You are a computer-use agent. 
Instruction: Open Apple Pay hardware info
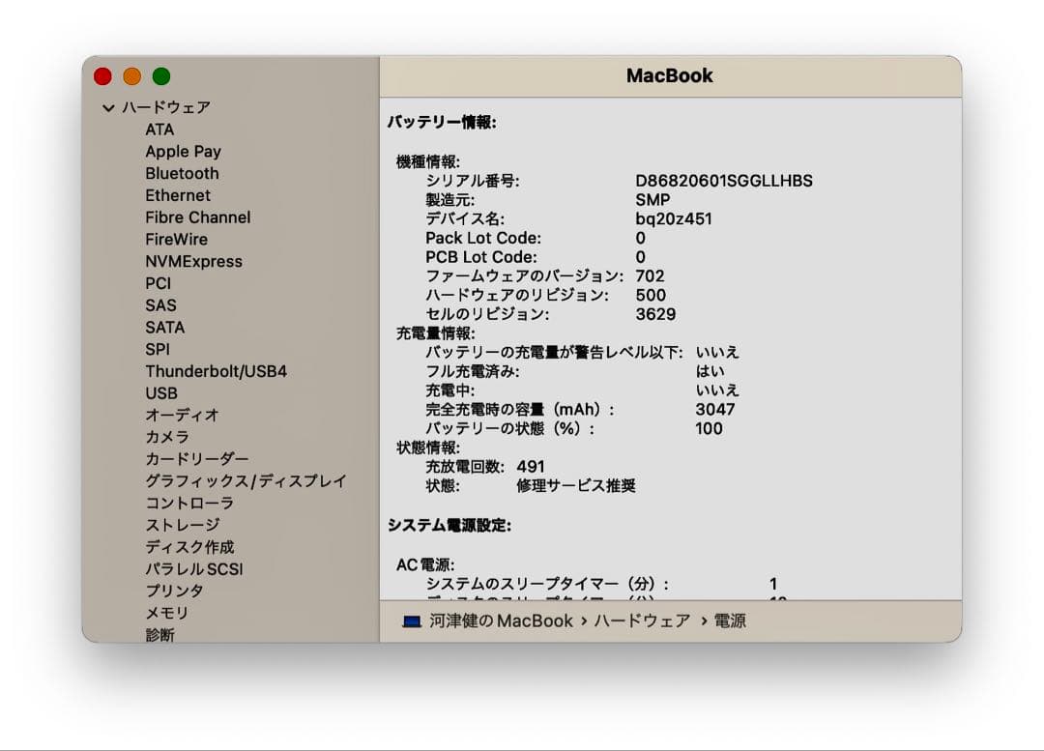(x=183, y=151)
